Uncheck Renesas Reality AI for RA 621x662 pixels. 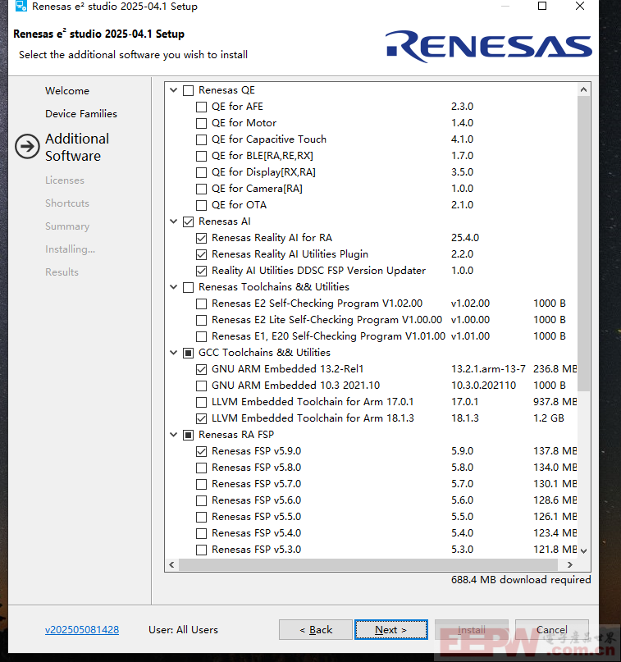[201, 238]
